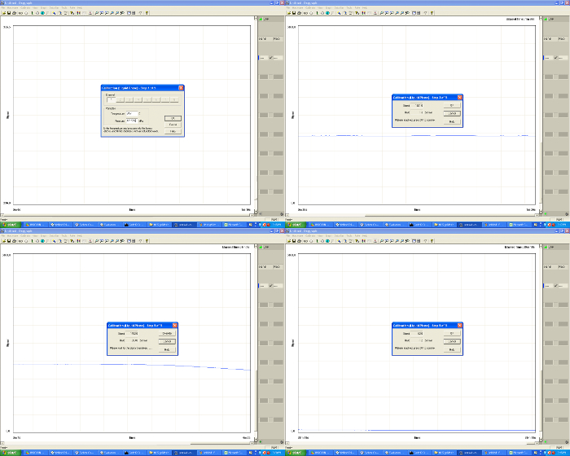Viewport: 570px width, 456px height.
Task: Open the Help menu in top-left window
Action: [x=80, y=7]
